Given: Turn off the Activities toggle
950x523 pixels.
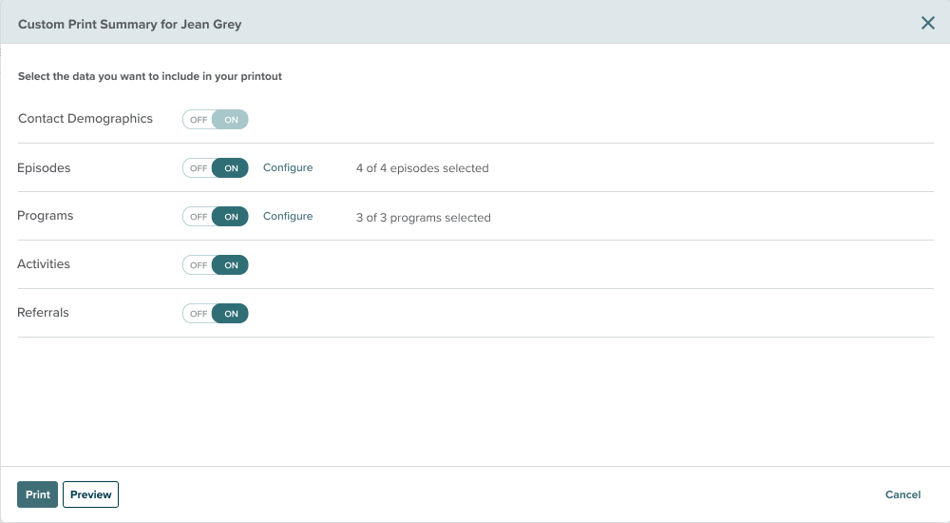Looking at the screenshot, I should coord(215,265).
